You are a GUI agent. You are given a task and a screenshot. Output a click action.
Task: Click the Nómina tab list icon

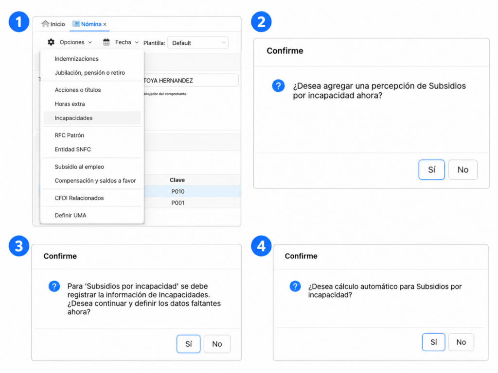[x=76, y=24]
